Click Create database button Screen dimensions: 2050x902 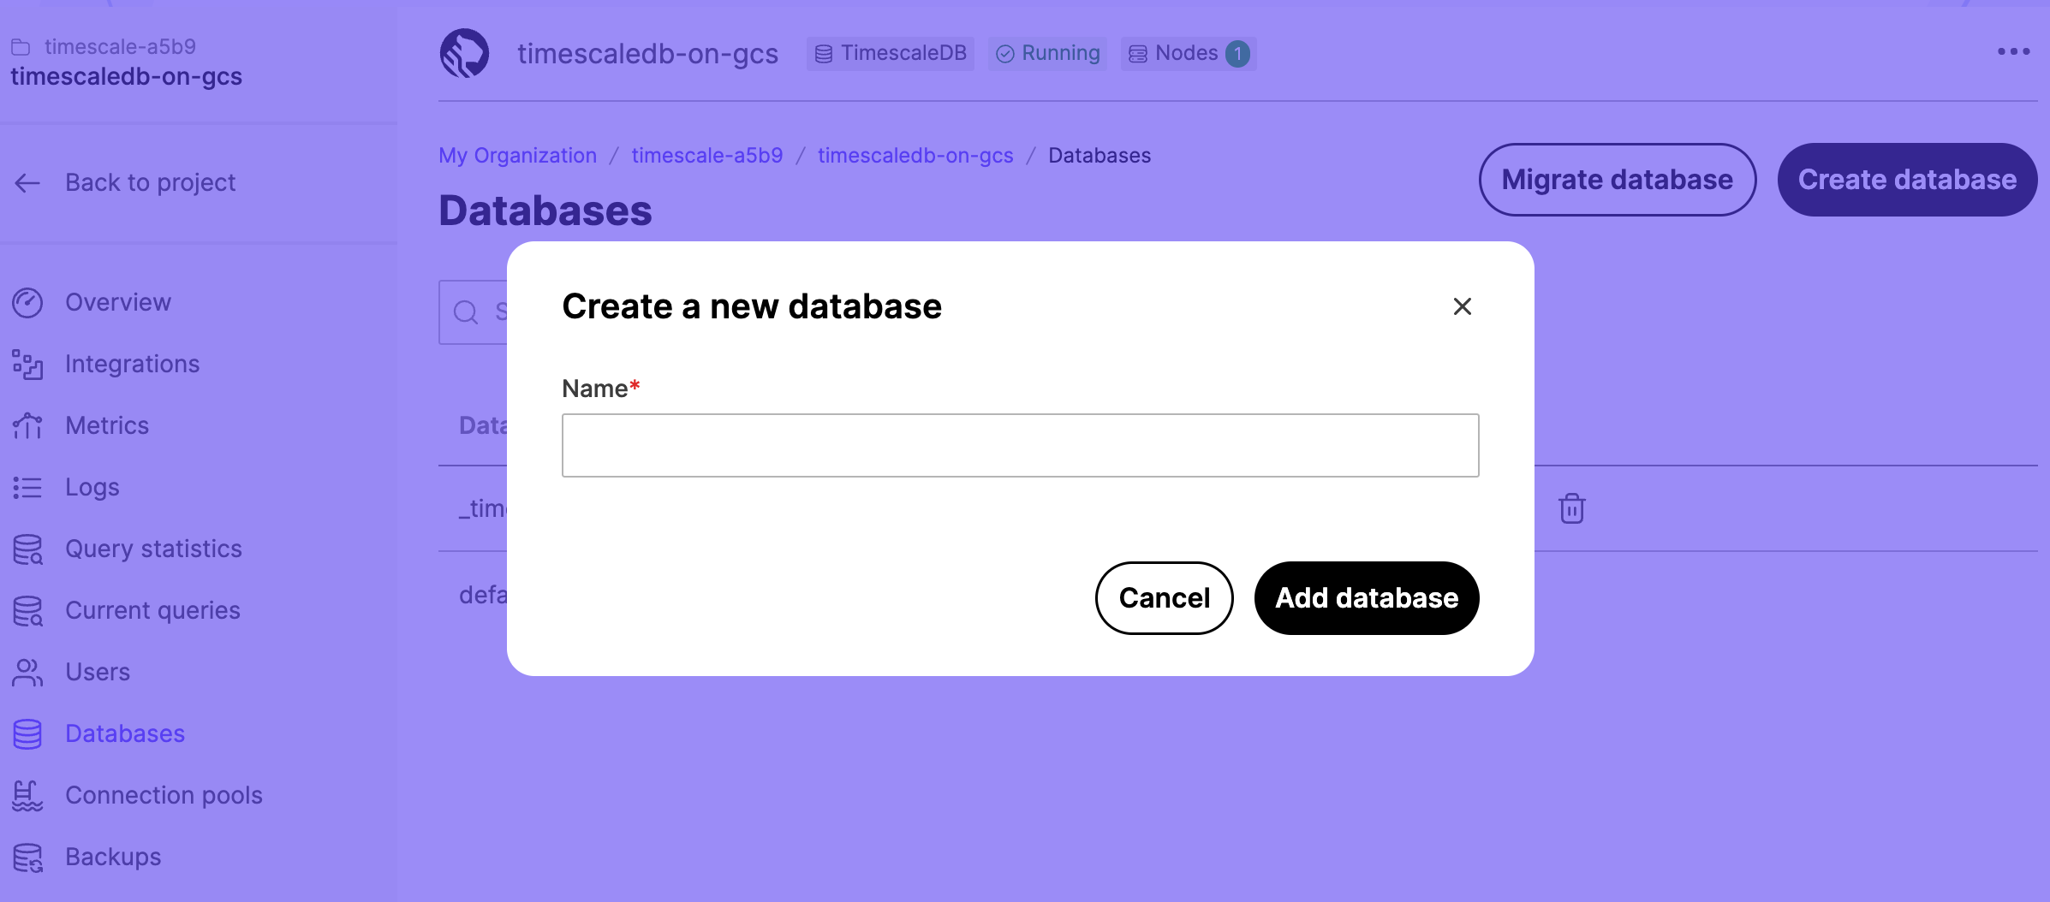point(1907,180)
